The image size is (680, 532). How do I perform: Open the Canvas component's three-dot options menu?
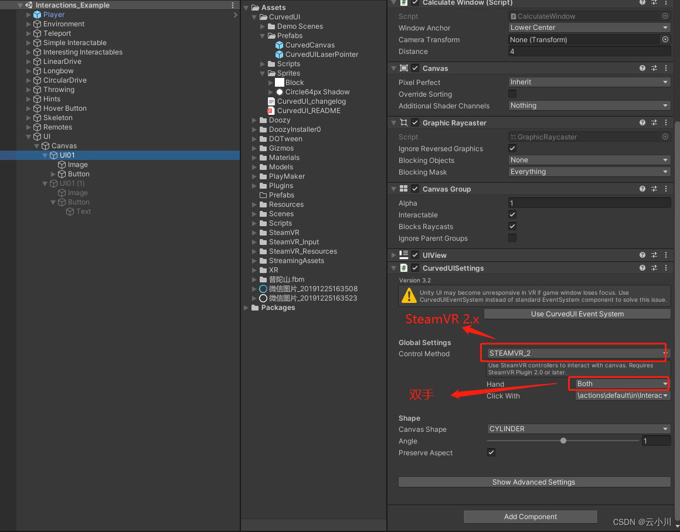click(665, 68)
